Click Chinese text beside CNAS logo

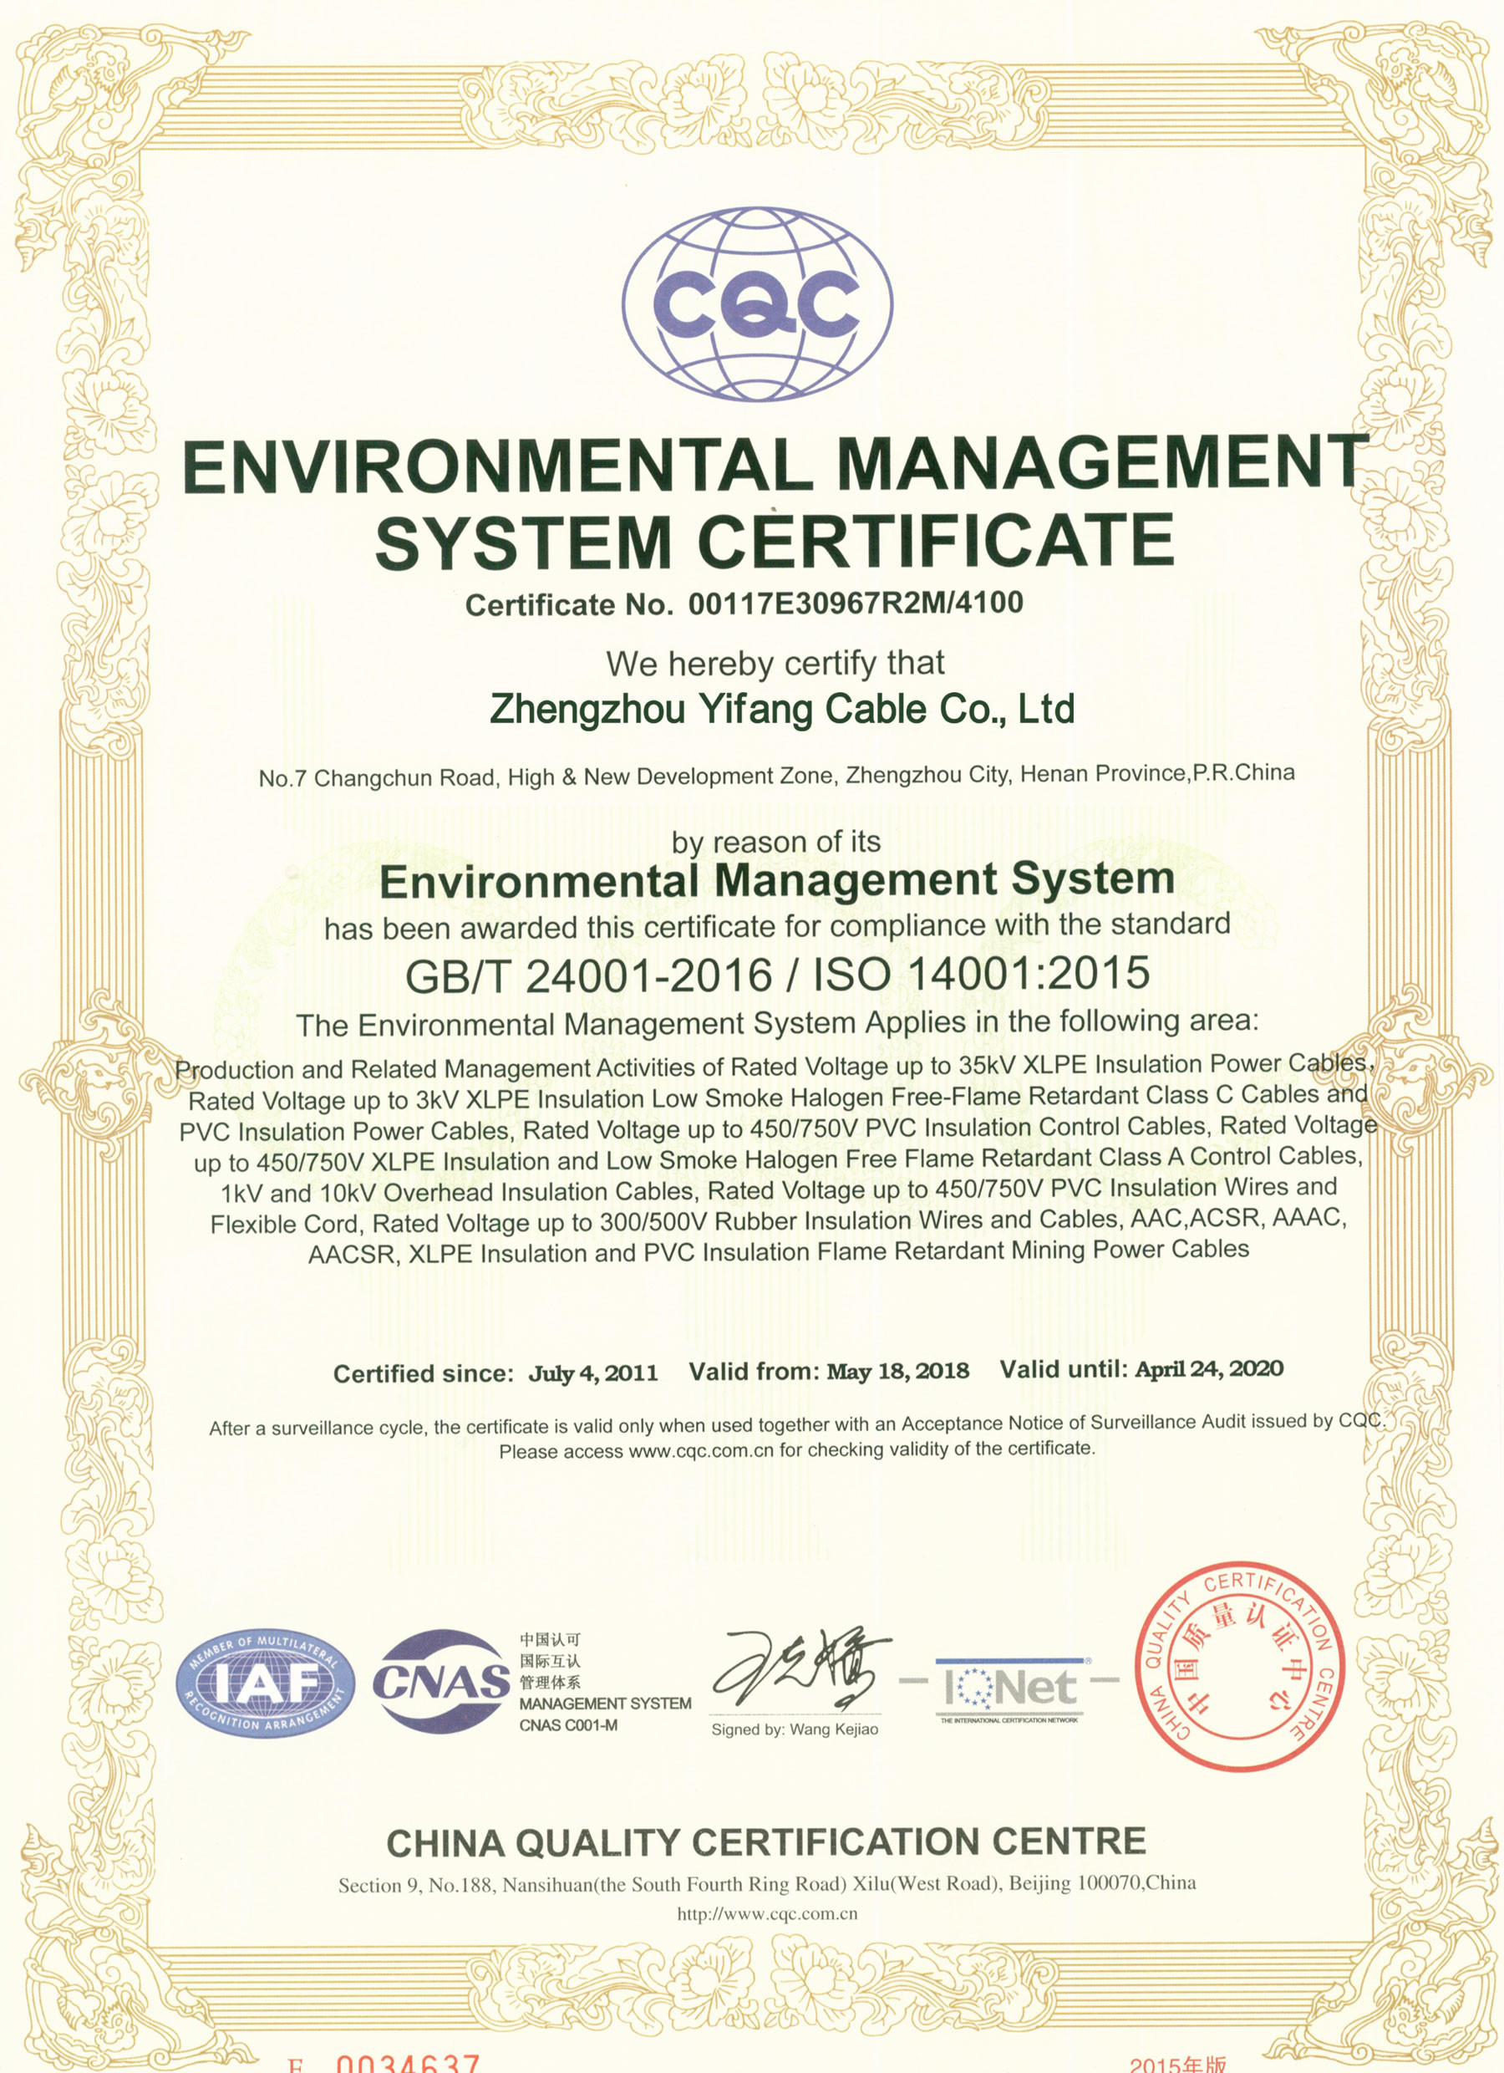(x=550, y=1661)
